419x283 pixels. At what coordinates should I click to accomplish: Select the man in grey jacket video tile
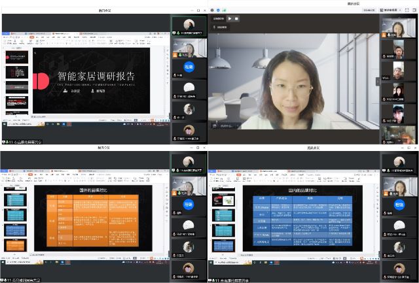pyautogui.click(x=399, y=49)
